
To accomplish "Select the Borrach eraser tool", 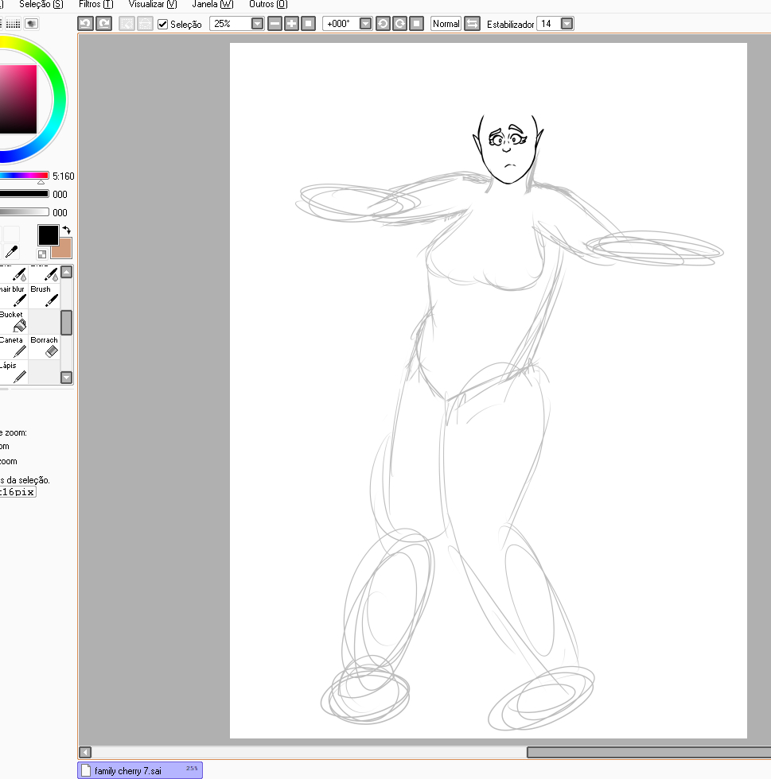I will 45,347.
